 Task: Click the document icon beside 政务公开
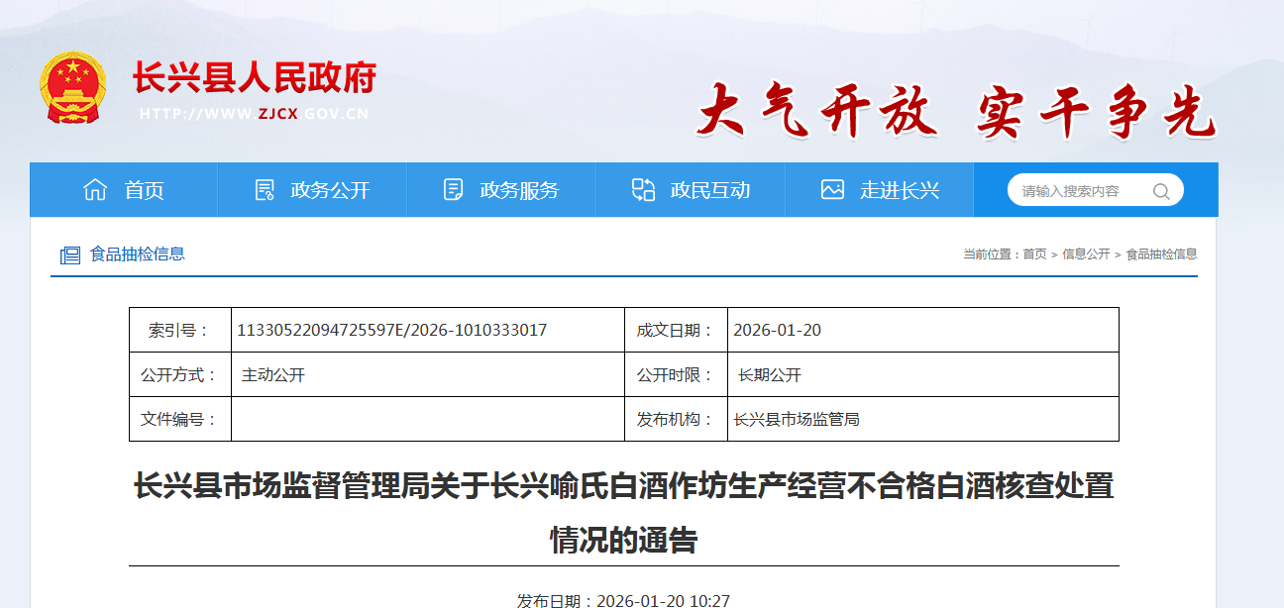point(265,190)
